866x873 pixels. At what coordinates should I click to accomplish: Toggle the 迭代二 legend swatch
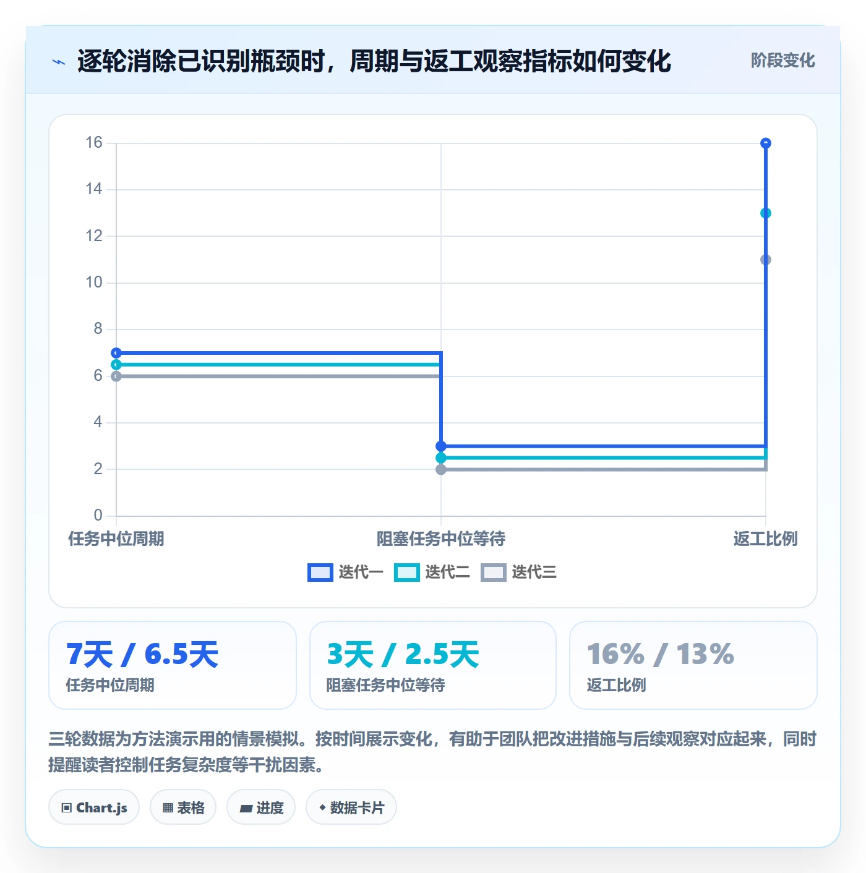[x=407, y=573]
